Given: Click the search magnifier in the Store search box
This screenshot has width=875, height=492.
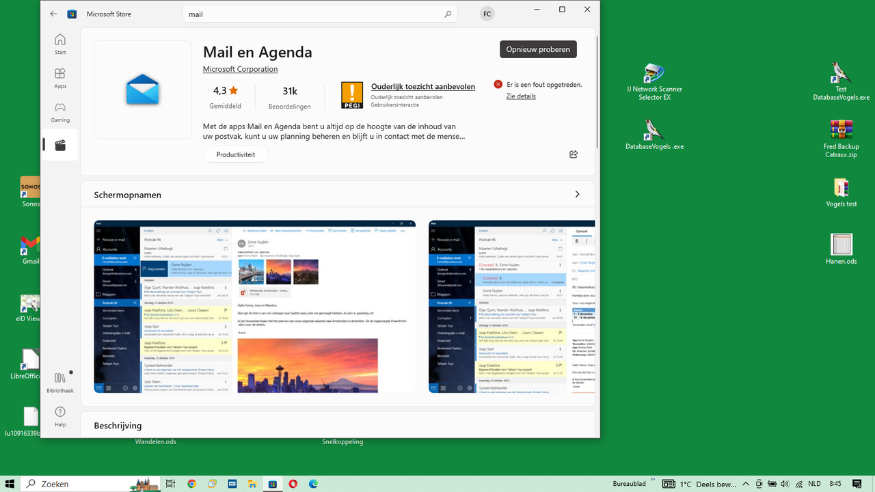Looking at the screenshot, I should point(448,14).
